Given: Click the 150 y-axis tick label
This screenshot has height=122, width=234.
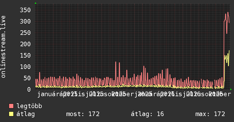Looking at the screenshot, I should (x=25, y=55).
